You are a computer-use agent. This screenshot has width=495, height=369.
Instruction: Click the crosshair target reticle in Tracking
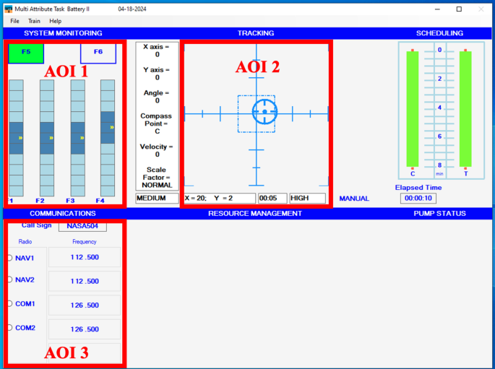pyautogui.click(x=264, y=112)
